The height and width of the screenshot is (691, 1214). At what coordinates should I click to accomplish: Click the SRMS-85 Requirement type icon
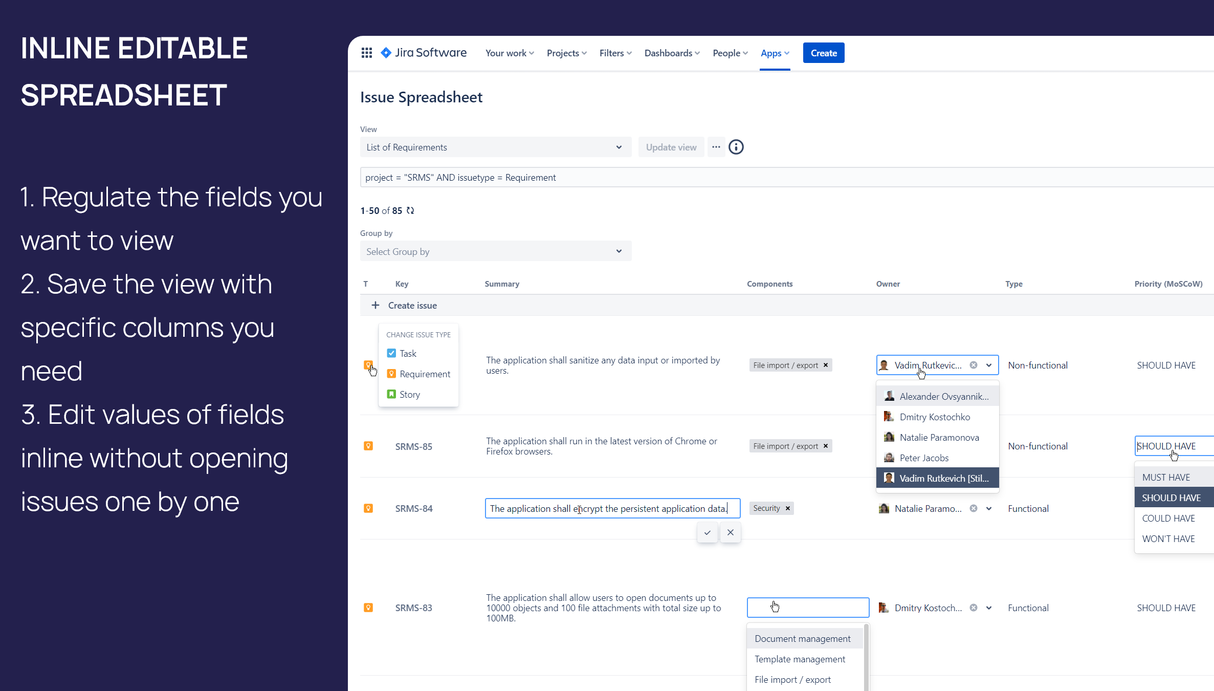pyautogui.click(x=368, y=446)
